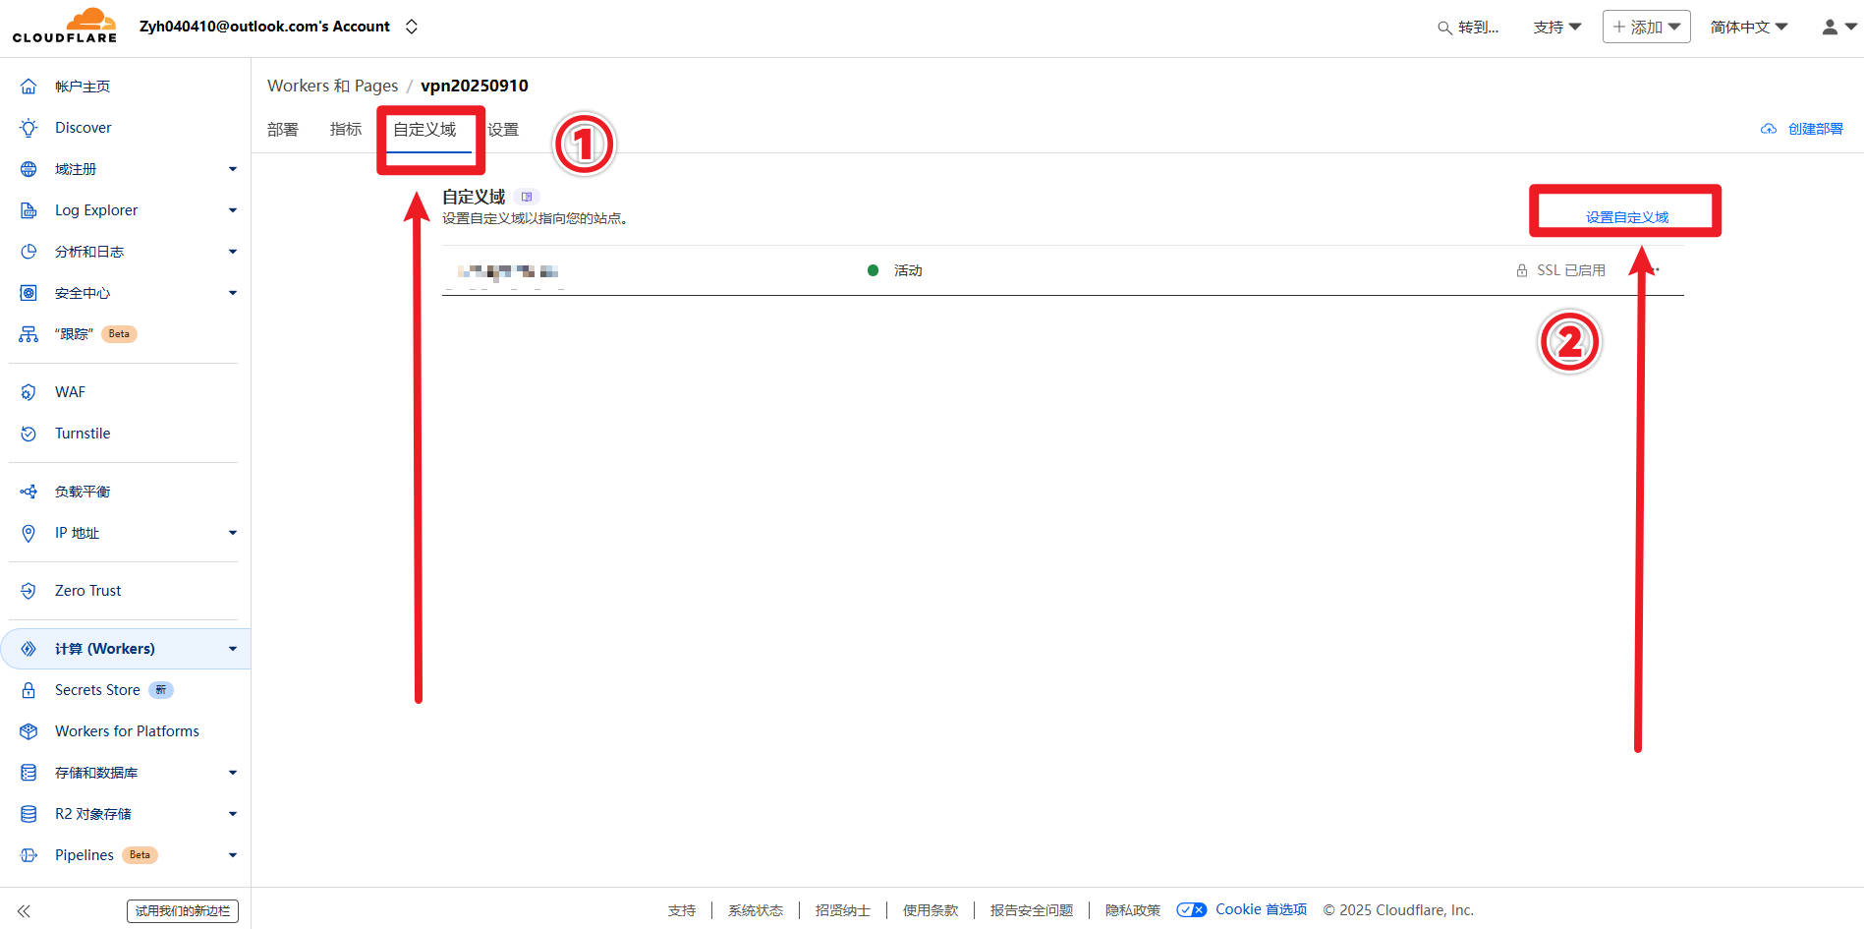Open the user profile icon menu
1864x929 pixels.
click(1838, 27)
